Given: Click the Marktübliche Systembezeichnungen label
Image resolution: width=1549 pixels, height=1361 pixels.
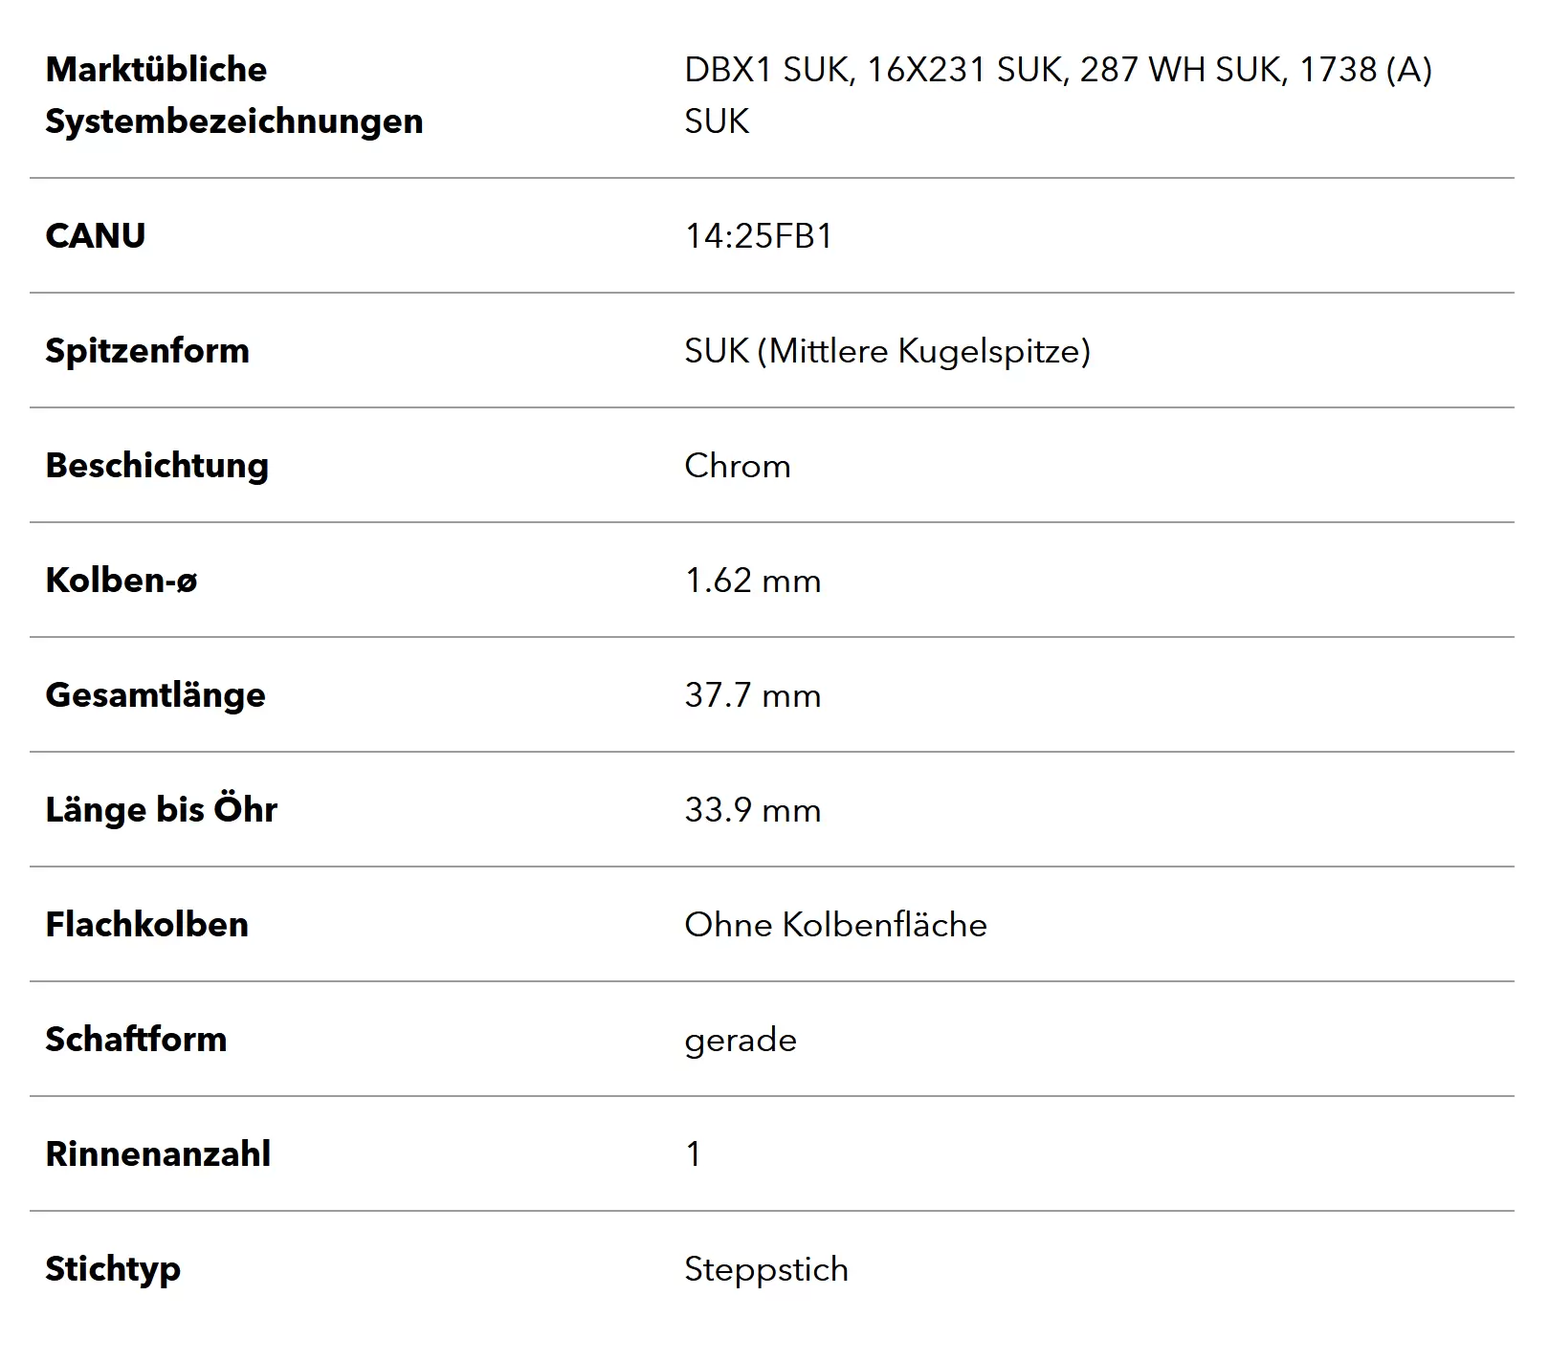Looking at the screenshot, I should coord(234,95).
